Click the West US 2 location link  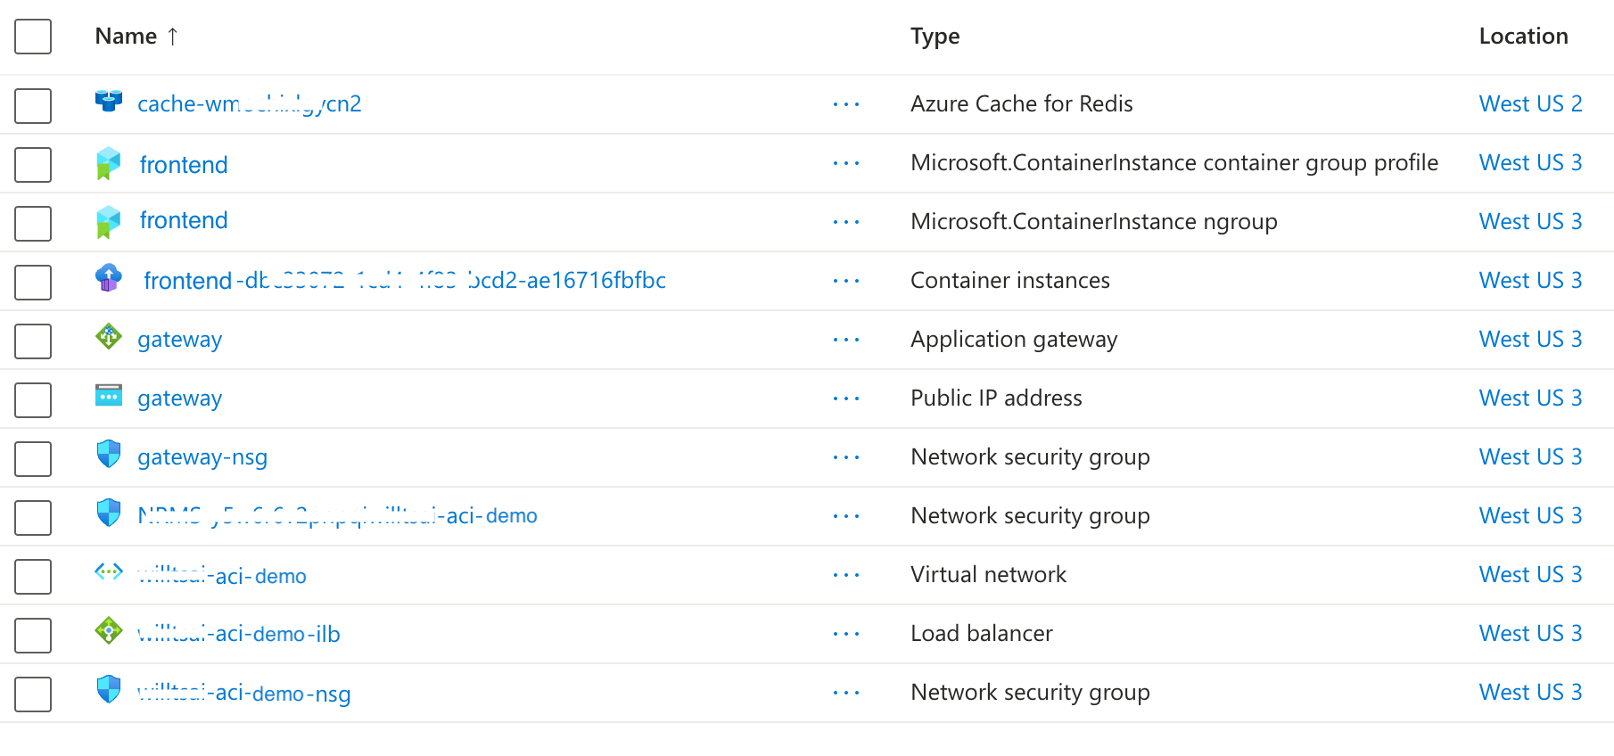tap(1531, 104)
